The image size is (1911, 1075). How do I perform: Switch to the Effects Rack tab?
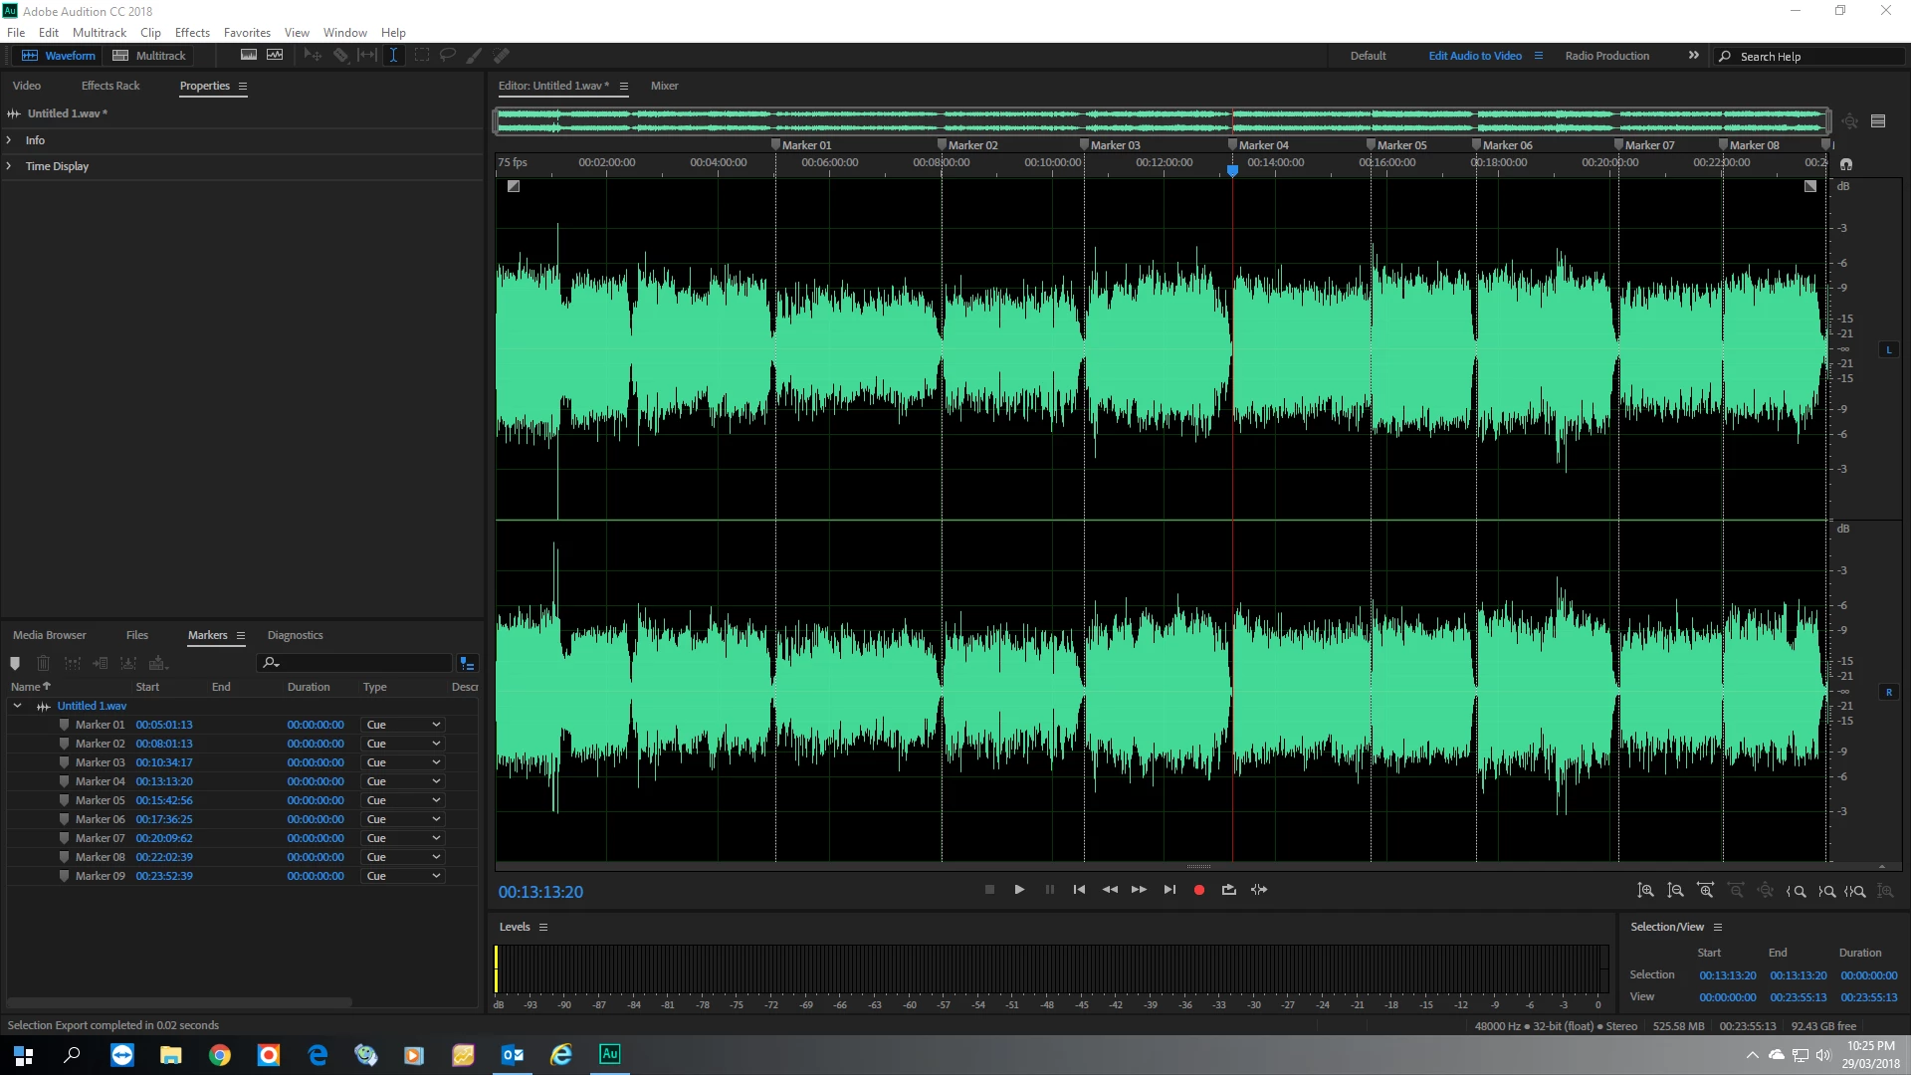pyautogui.click(x=110, y=86)
